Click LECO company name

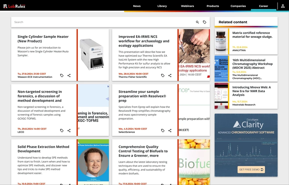tap(21, 132)
